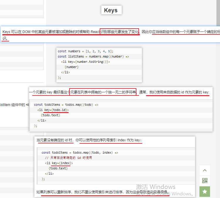Click the Keys heading
Screen dimensions: 220x198
point(111,10)
